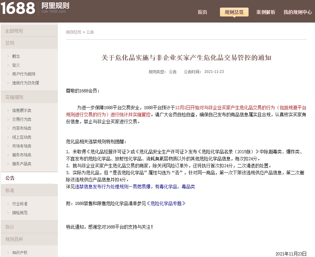The width and height of the screenshot is (315, 257).
Task: Go to 案例解析 tab
Action: coord(266,12)
